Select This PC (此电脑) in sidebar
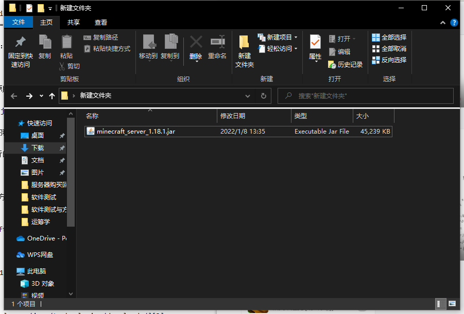Screen dimensions: 464x314 [x=31, y=271]
